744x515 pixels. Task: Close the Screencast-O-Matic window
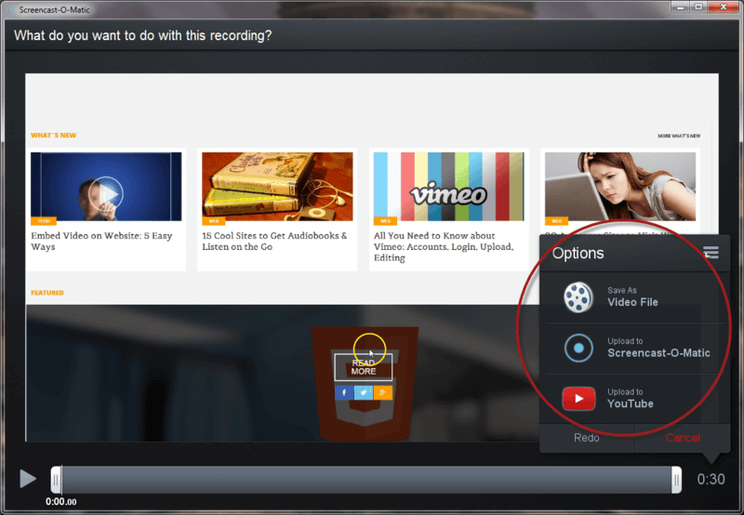(x=724, y=7)
